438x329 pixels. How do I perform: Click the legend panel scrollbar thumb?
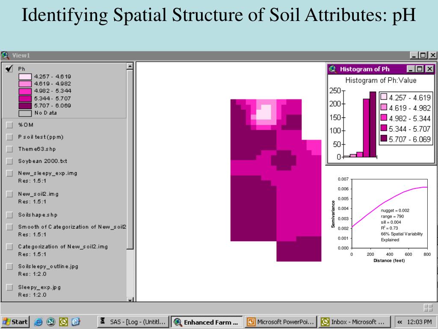tap(130, 159)
